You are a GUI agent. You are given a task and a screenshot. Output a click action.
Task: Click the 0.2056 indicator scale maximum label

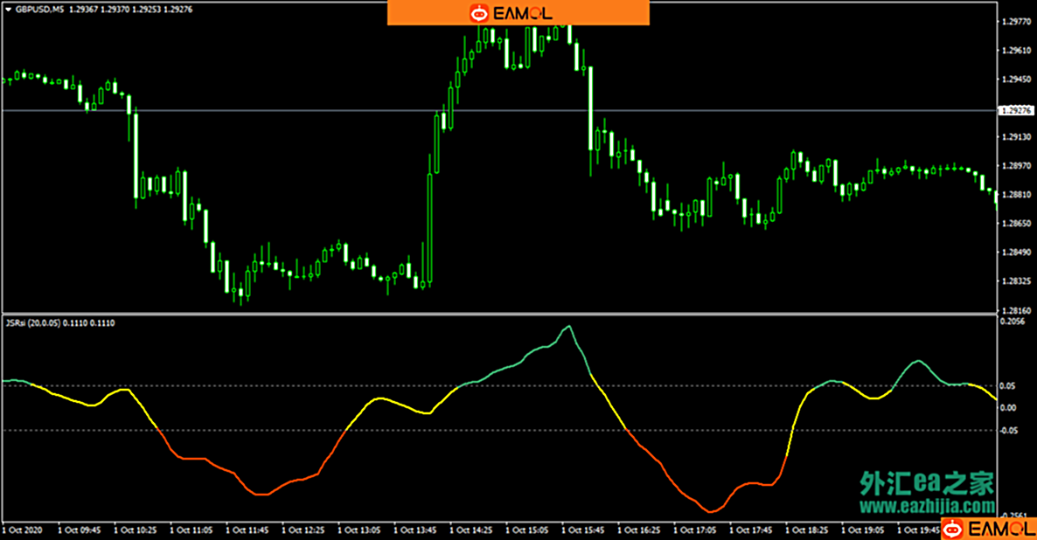[x=1014, y=322]
